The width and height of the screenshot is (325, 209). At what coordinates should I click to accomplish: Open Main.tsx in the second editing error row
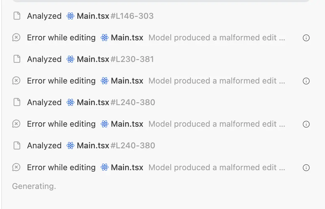(x=127, y=81)
